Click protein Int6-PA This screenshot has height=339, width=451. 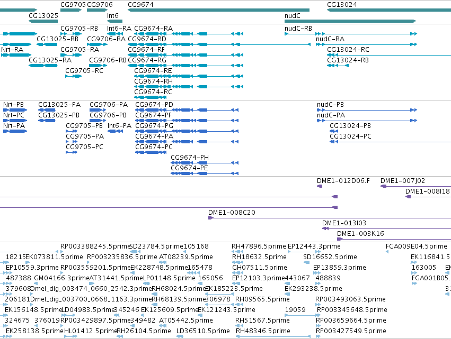[x=119, y=126]
